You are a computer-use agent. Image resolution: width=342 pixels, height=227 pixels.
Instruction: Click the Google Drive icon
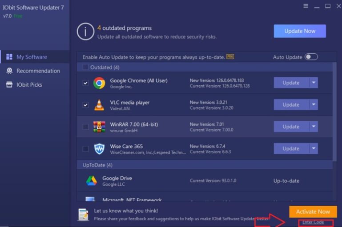(x=91, y=181)
